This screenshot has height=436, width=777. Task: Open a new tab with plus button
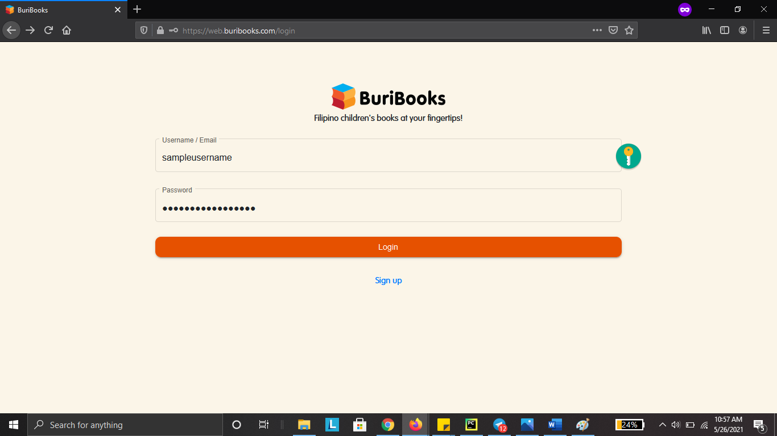[x=137, y=9]
